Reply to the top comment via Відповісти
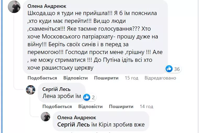The image size is (199, 133). tap(76, 78)
